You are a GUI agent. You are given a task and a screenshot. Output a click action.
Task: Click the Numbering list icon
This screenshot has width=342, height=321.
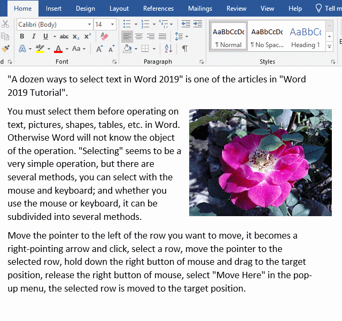(145, 24)
